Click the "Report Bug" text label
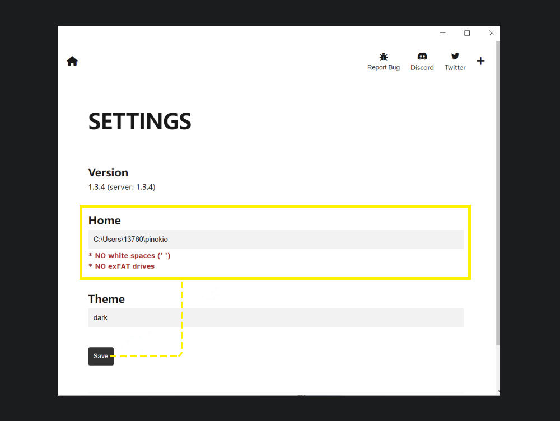Image resolution: width=560 pixels, height=421 pixels. [384, 68]
